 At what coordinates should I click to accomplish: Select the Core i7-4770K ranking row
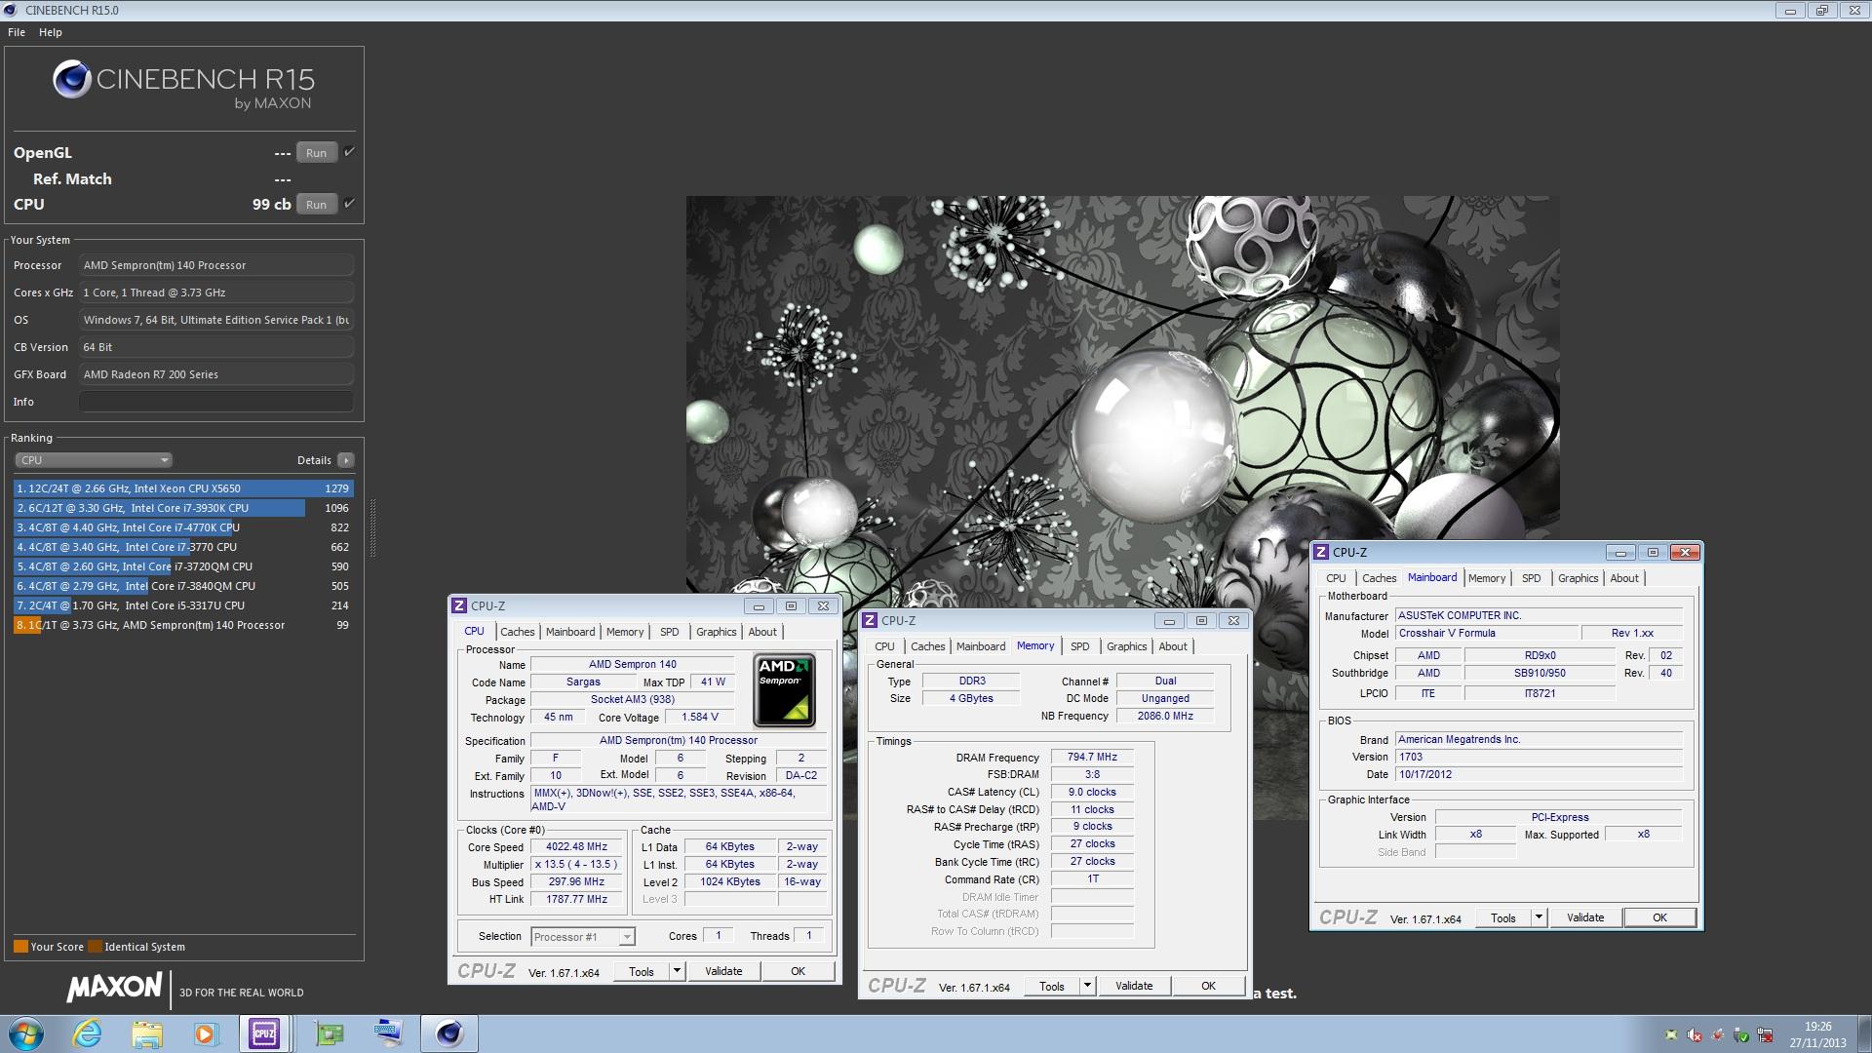coord(183,527)
